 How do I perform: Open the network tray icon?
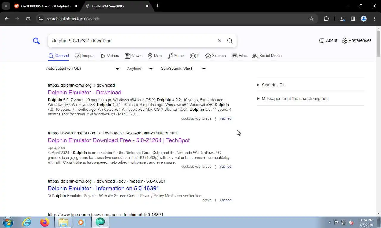(344, 222)
